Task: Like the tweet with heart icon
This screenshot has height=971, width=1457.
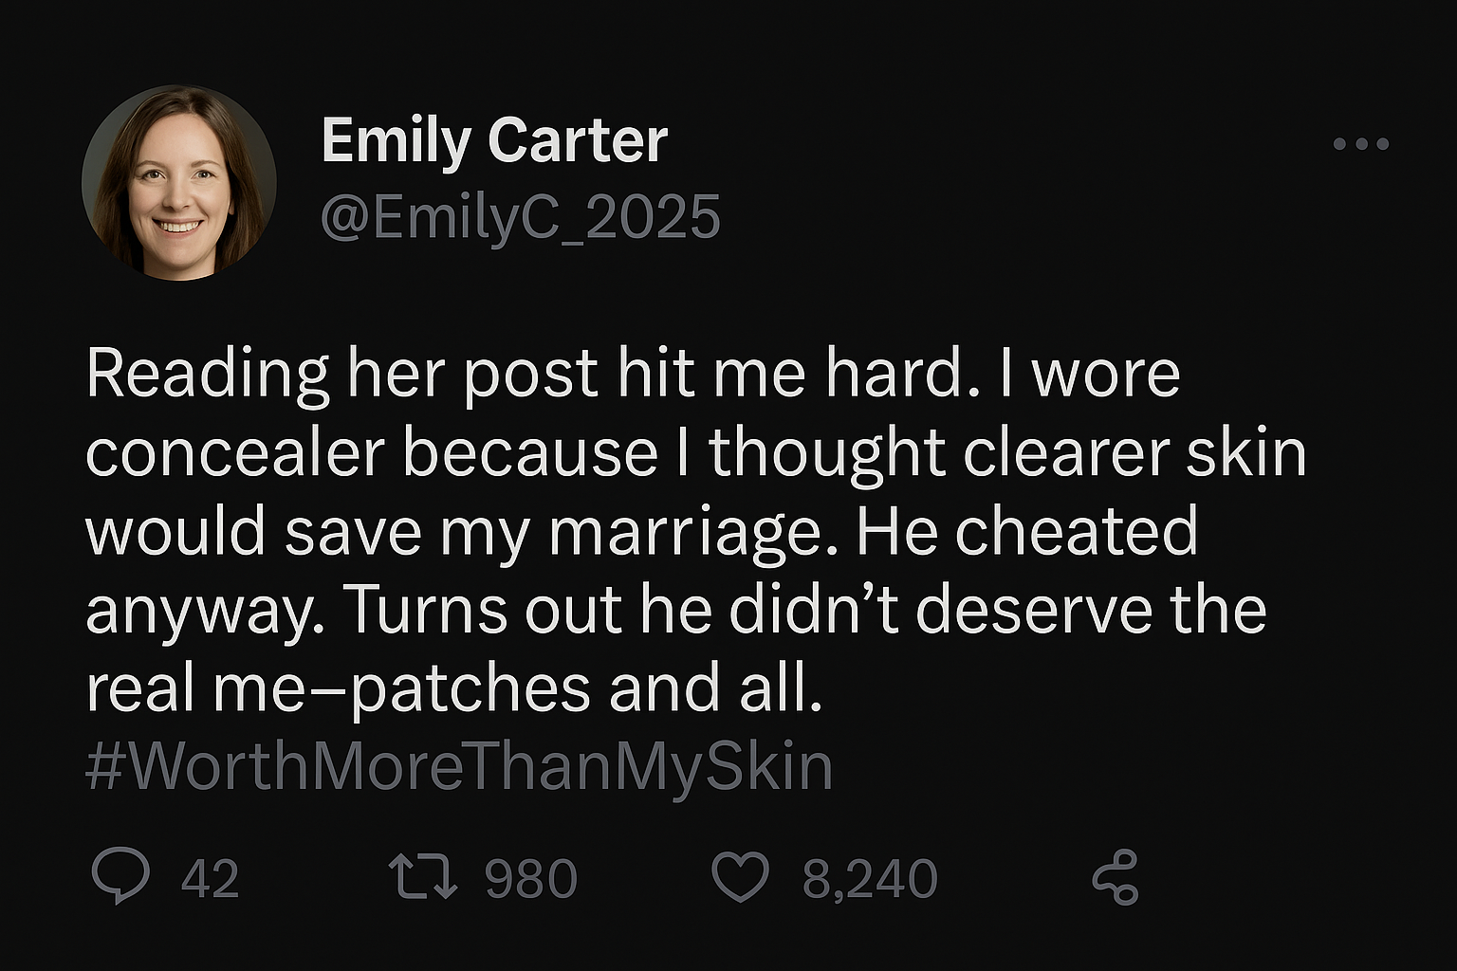Action: click(x=740, y=877)
